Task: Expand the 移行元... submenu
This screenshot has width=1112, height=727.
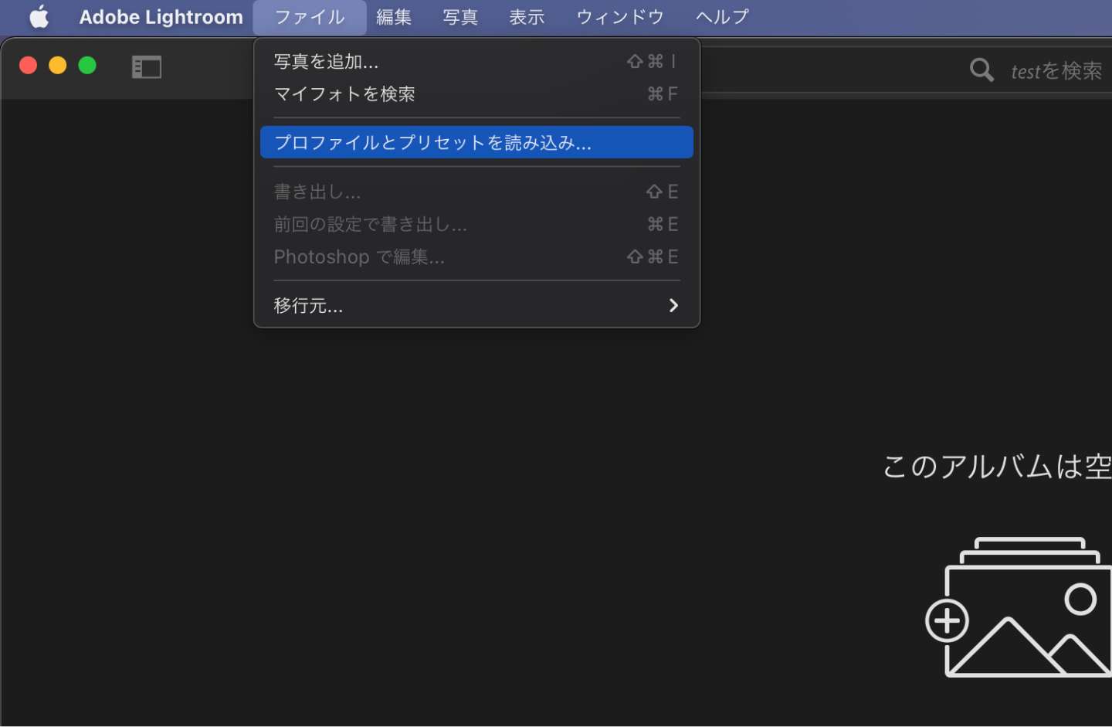Action: pyautogui.click(x=476, y=305)
